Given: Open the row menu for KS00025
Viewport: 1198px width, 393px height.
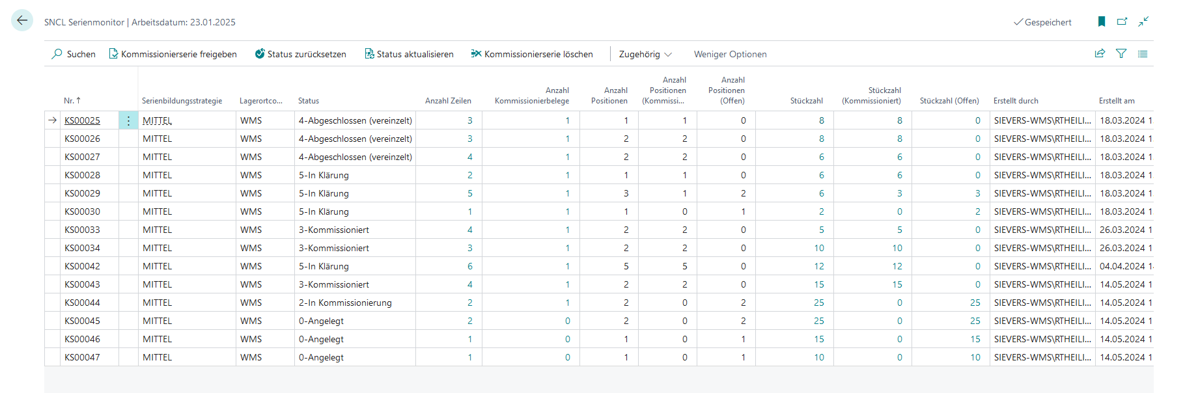Looking at the screenshot, I should [x=128, y=120].
